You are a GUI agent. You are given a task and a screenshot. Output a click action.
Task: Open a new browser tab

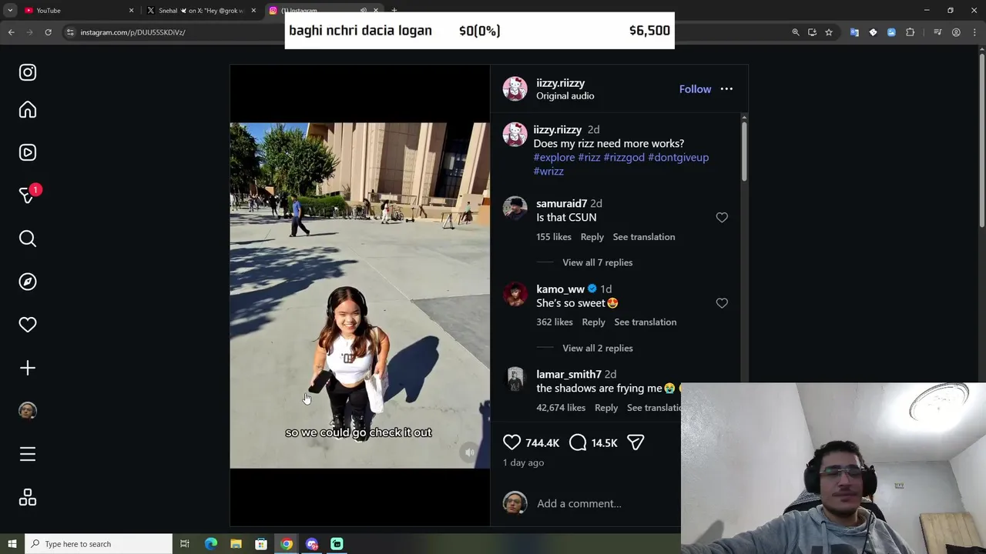point(394,10)
